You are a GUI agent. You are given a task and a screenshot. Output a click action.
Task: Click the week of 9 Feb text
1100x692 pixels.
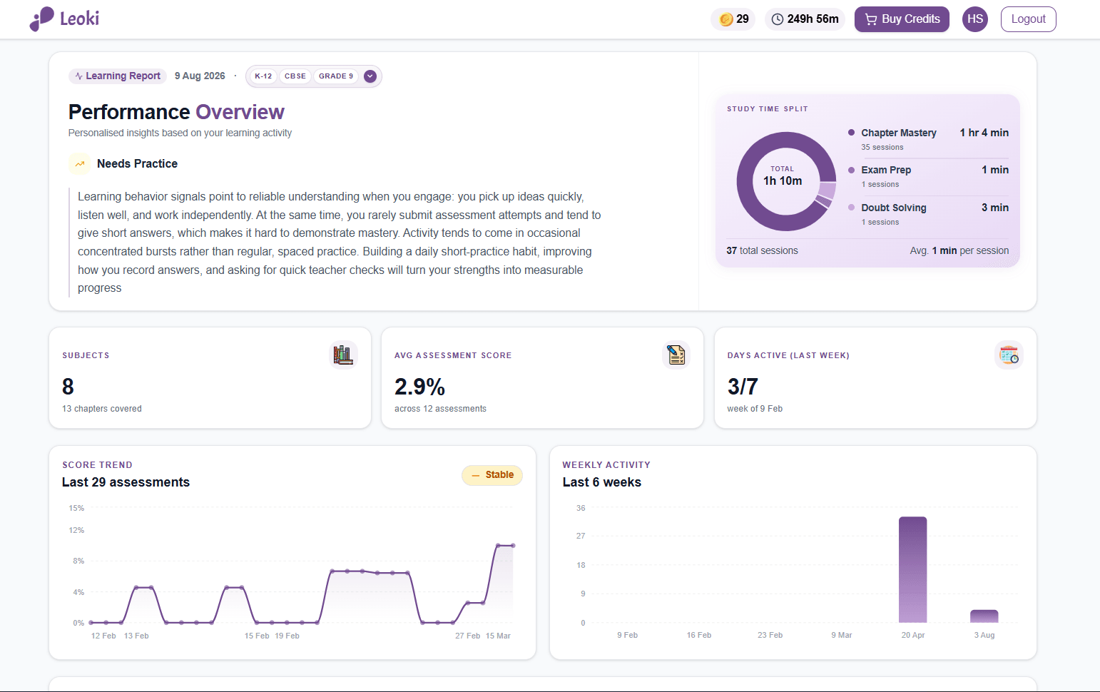755,409
